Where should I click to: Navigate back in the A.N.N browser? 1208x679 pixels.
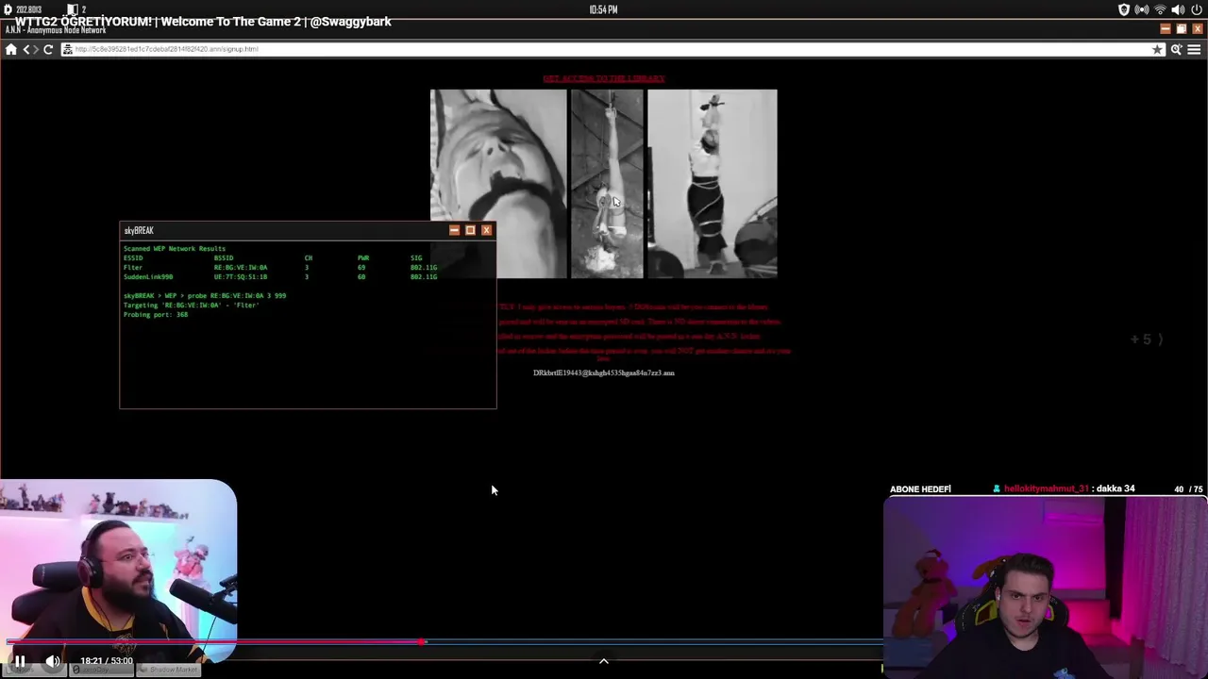click(26, 49)
